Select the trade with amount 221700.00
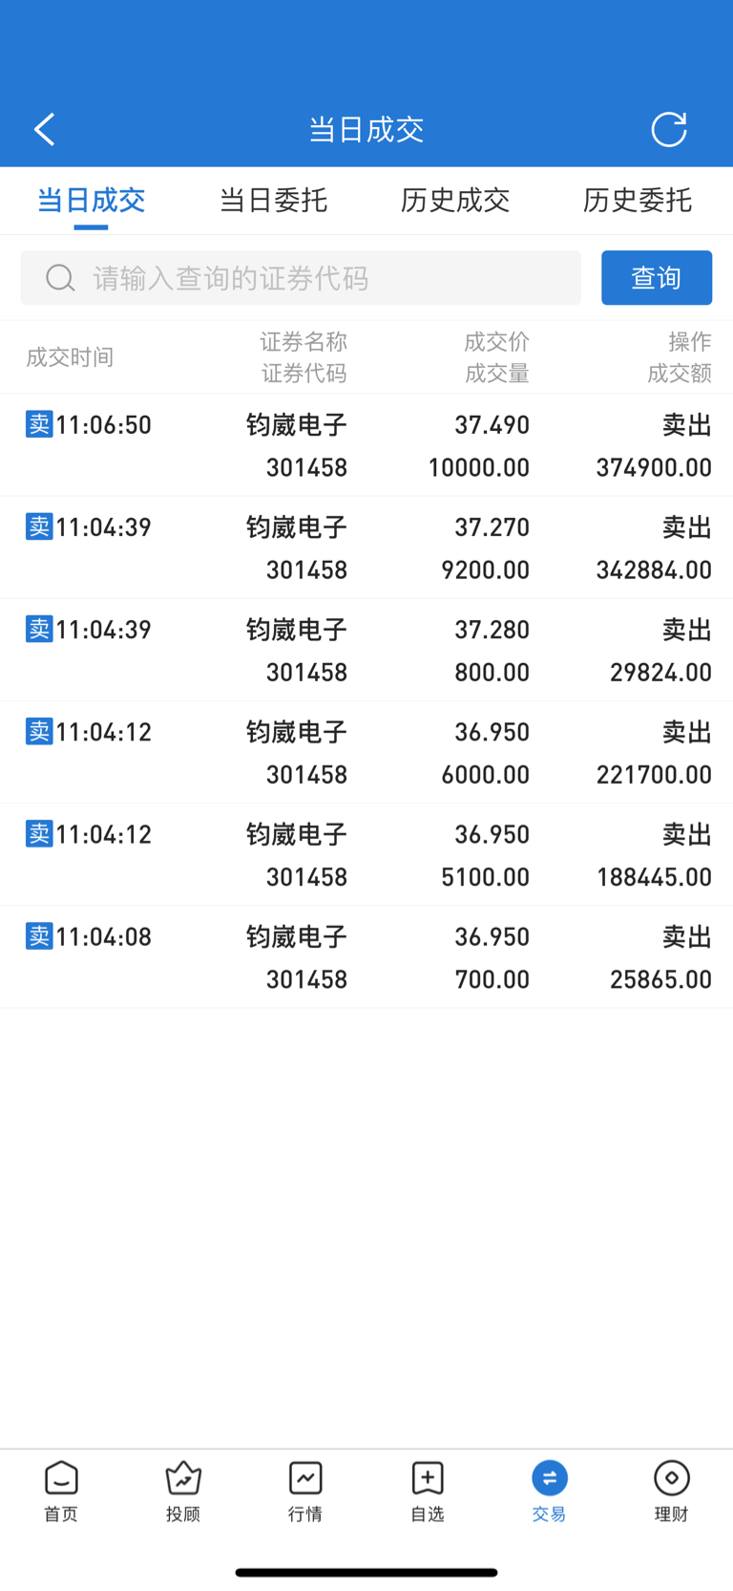This screenshot has height=1591, width=733. click(366, 753)
